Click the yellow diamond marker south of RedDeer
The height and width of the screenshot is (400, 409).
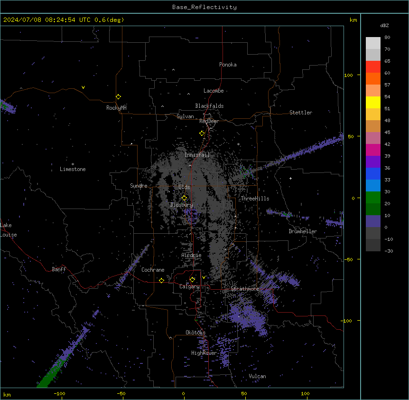pyautogui.click(x=202, y=133)
